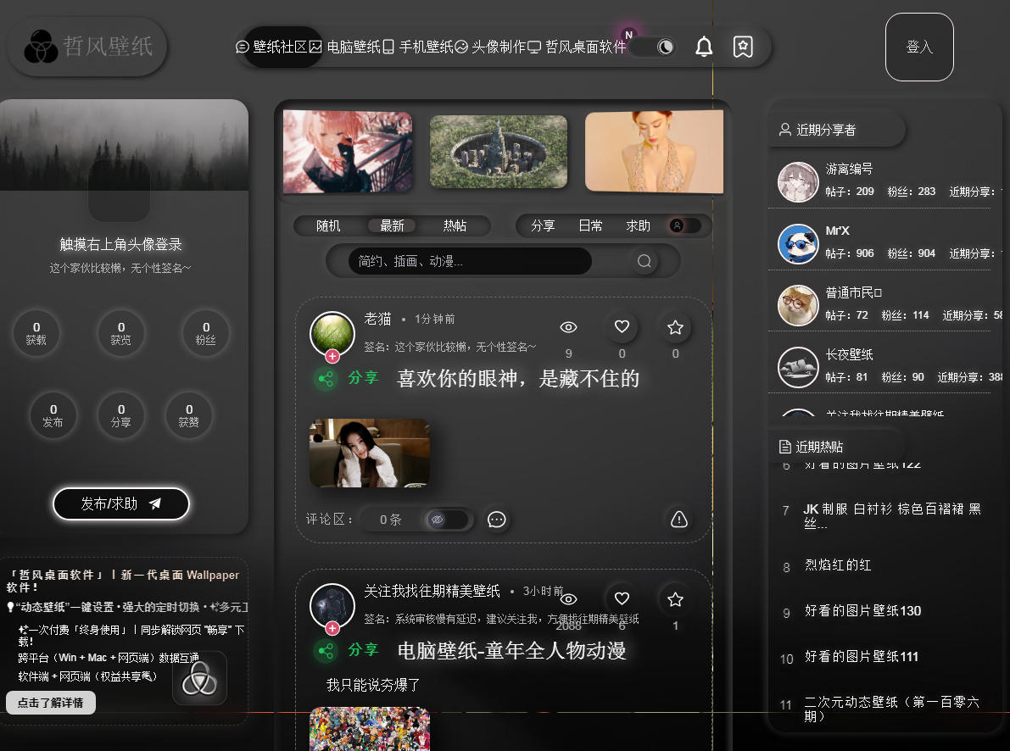The width and height of the screenshot is (1010, 751).
Task: Favorite 老猫's post with the star icon
Action: 675,327
